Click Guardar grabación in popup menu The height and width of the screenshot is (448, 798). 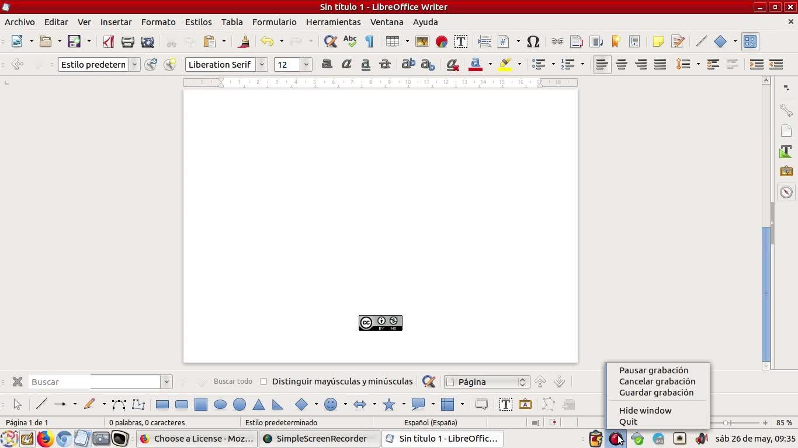pyautogui.click(x=656, y=393)
